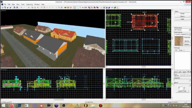This screenshot has height=108, width=192.
Task: Expand the prefab Objects dropdown
Action: tap(190, 85)
